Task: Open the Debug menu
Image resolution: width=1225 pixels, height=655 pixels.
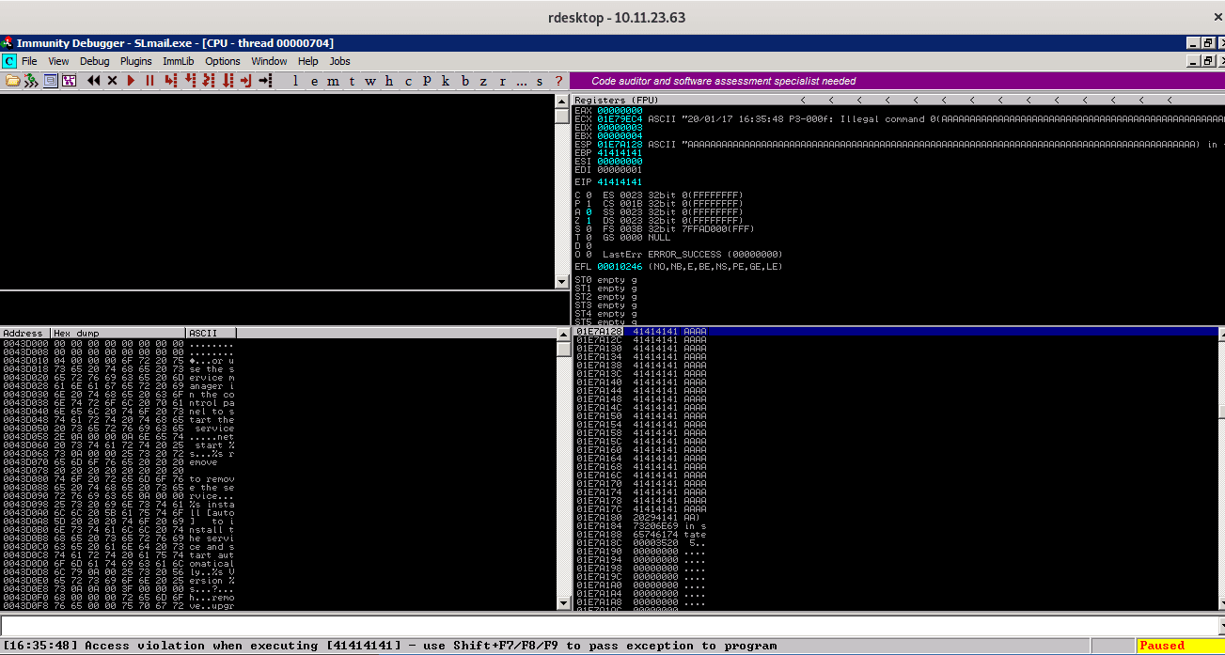Action: [x=94, y=61]
